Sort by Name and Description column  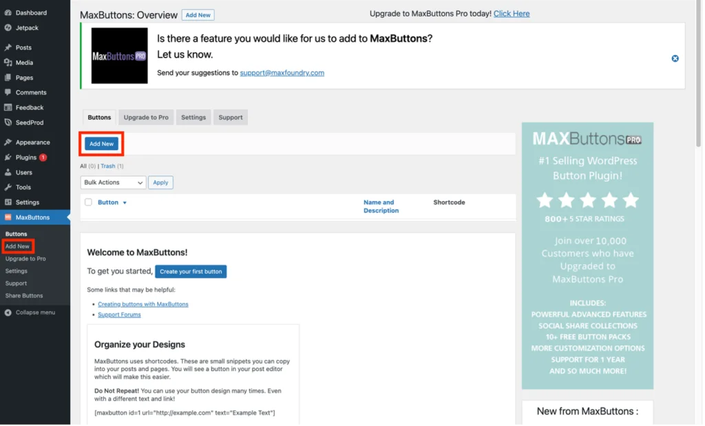(381, 206)
